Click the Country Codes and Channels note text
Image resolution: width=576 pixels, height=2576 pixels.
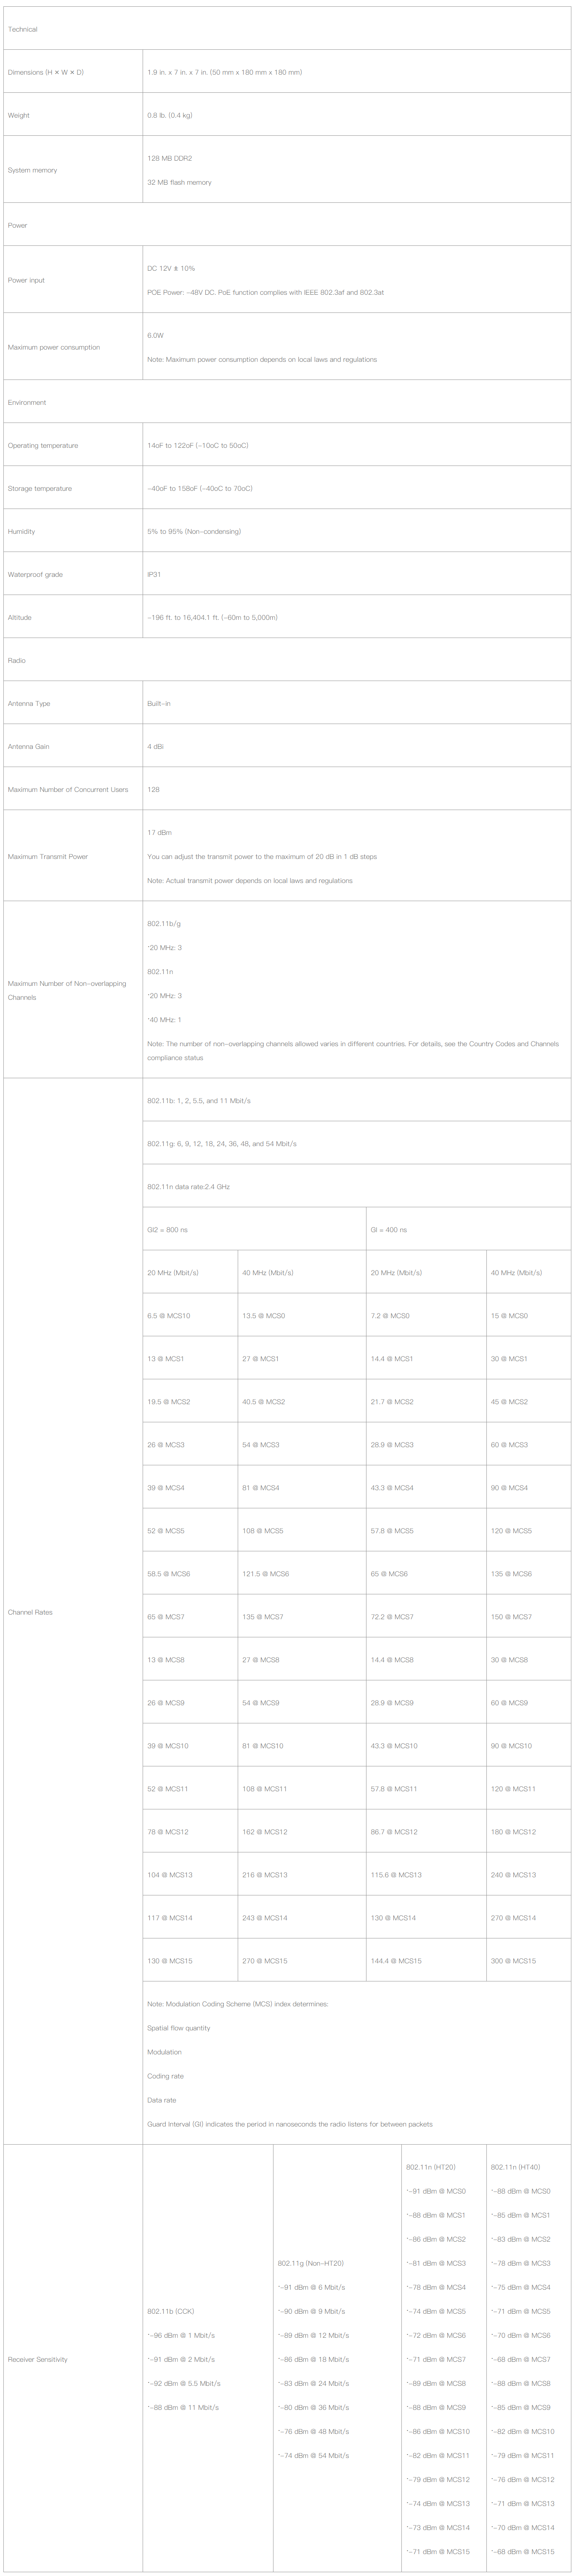pyautogui.click(x=353, y=1043)
